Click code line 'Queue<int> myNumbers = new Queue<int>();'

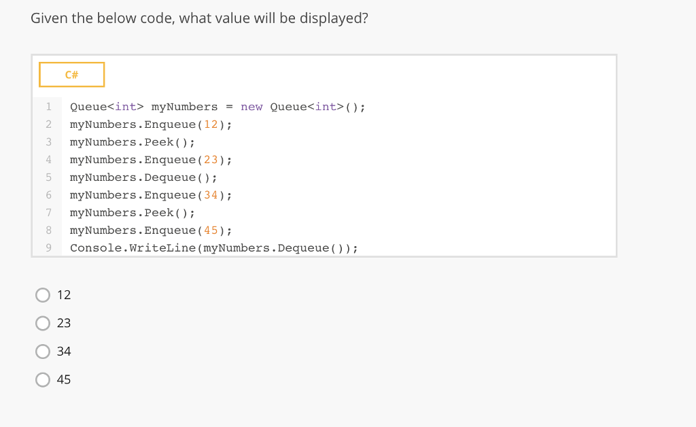pyautogui.click(x=217, y=107)
